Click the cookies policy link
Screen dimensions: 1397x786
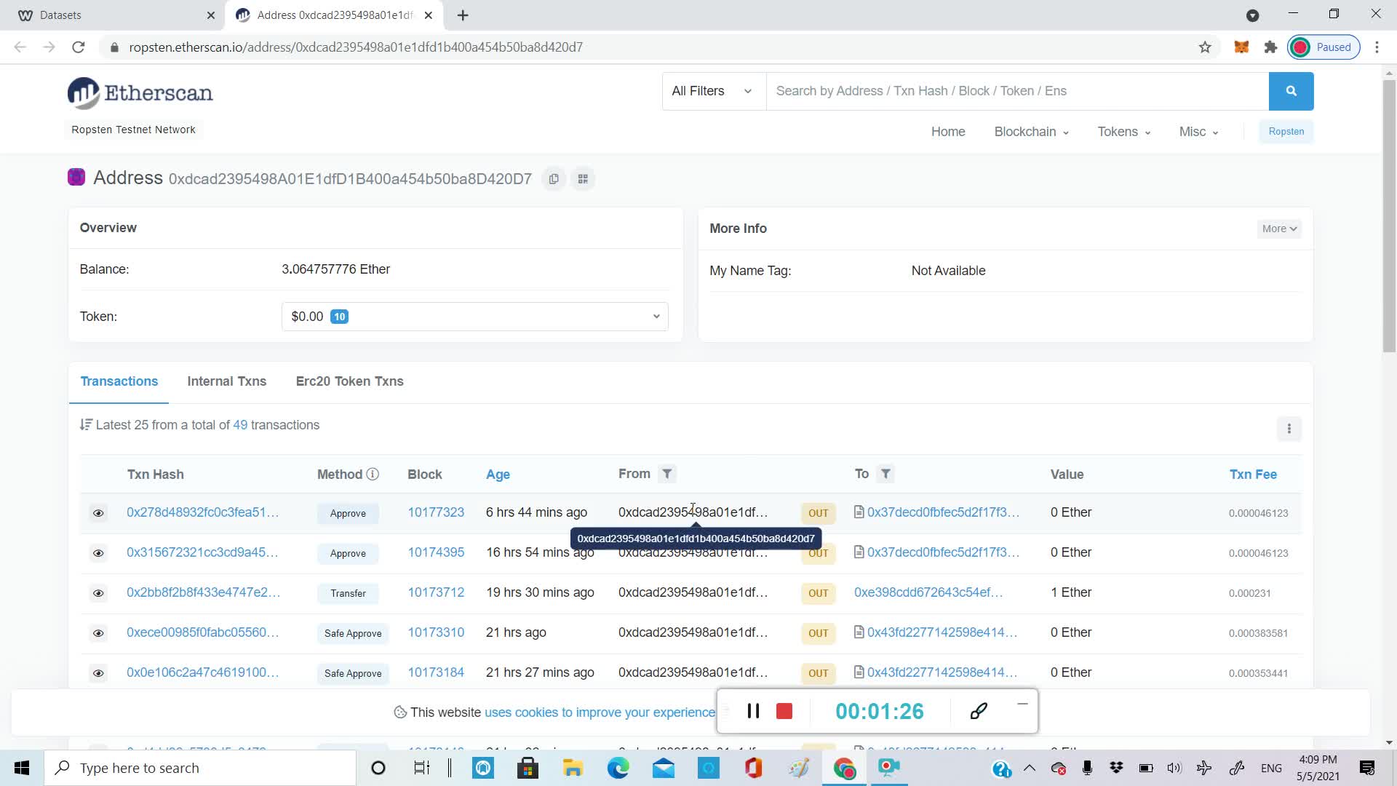599,712
